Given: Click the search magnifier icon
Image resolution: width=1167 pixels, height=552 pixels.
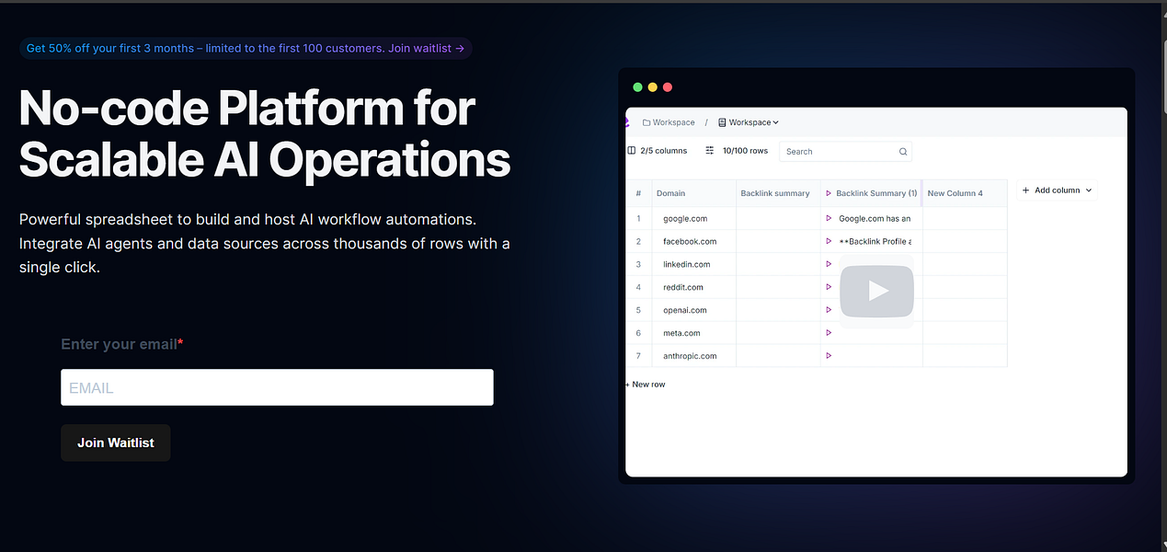Looking at the screenshot, I should (903, 152).
